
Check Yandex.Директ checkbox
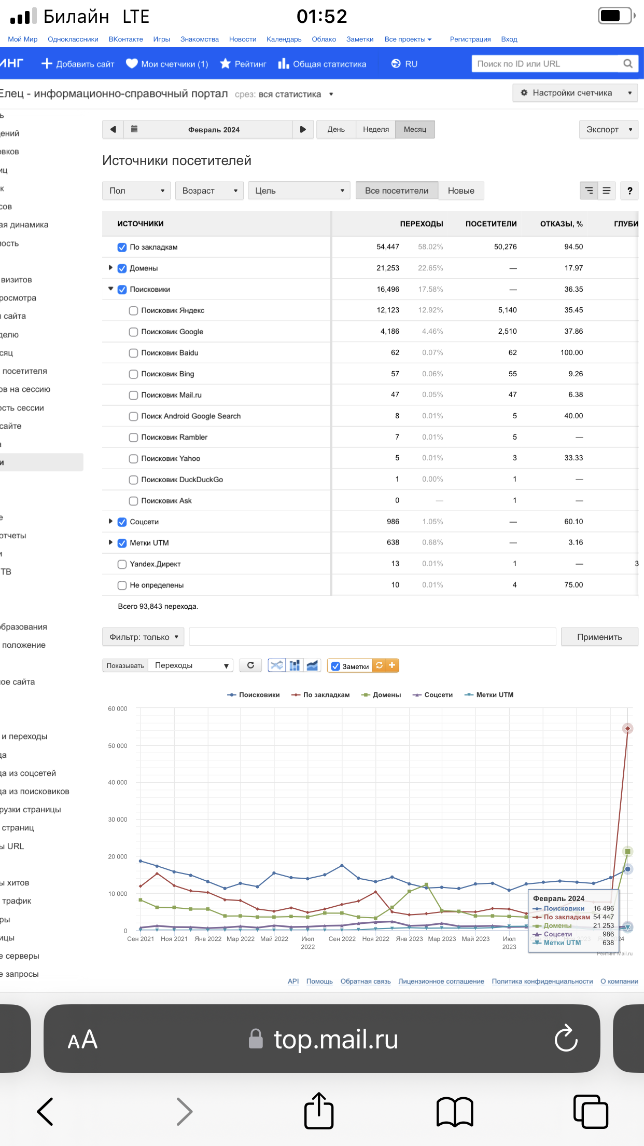point(122,564)
